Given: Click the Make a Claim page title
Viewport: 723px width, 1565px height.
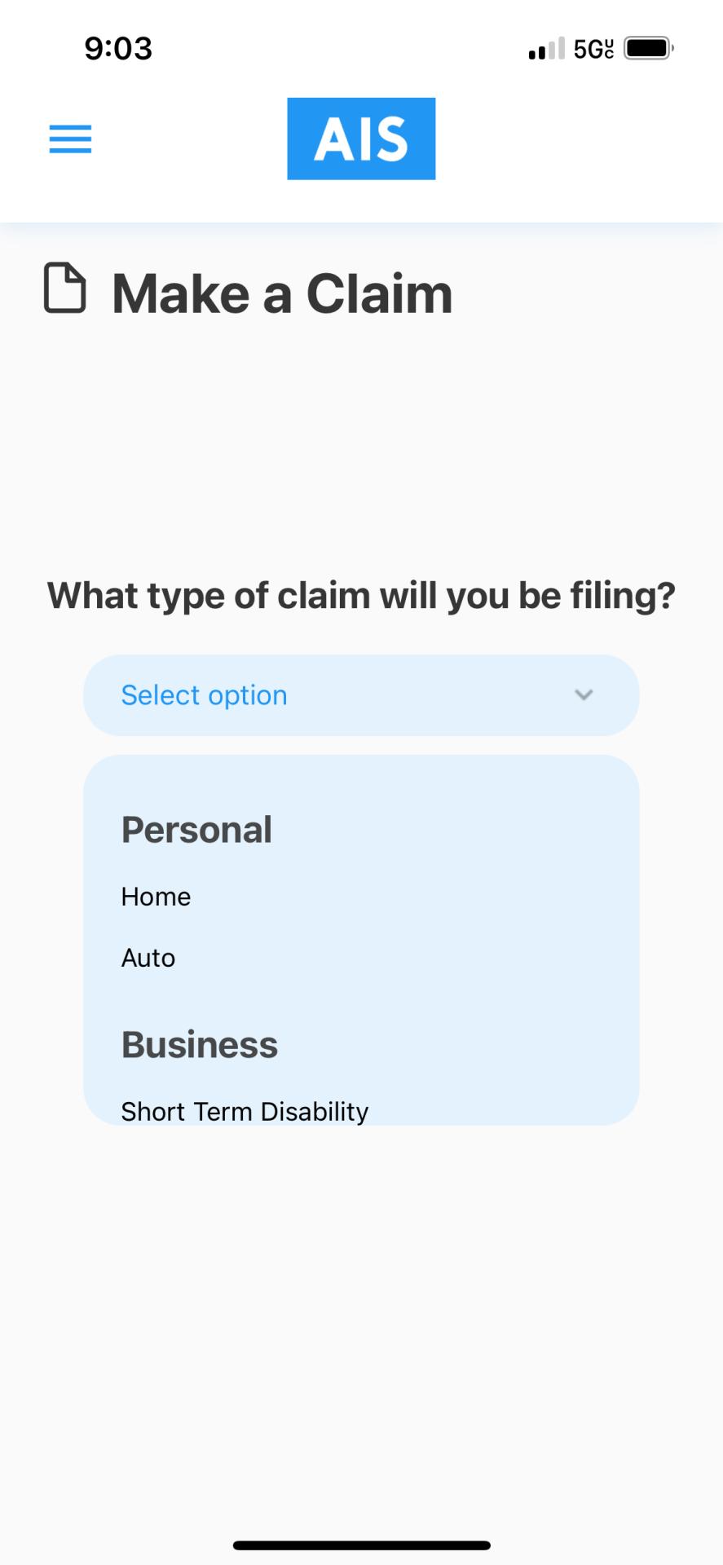Looking at the screenshot, I should [x=282, y=293].
